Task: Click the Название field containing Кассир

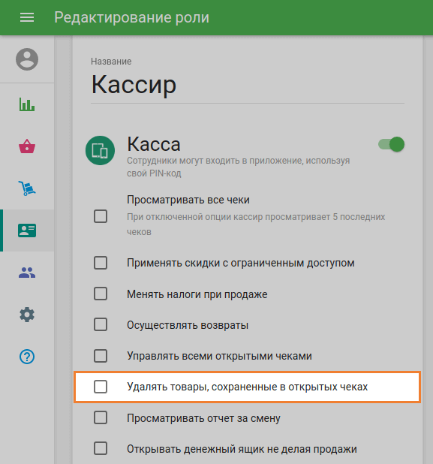Action: click(247, 85)
